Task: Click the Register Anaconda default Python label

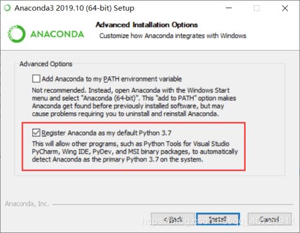Action: 106,133
